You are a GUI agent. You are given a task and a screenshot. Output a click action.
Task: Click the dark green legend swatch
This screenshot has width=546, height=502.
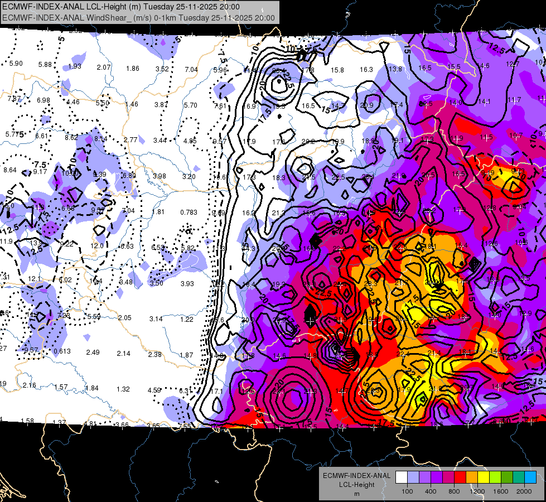pyautogui.click(x=507, y=477)
